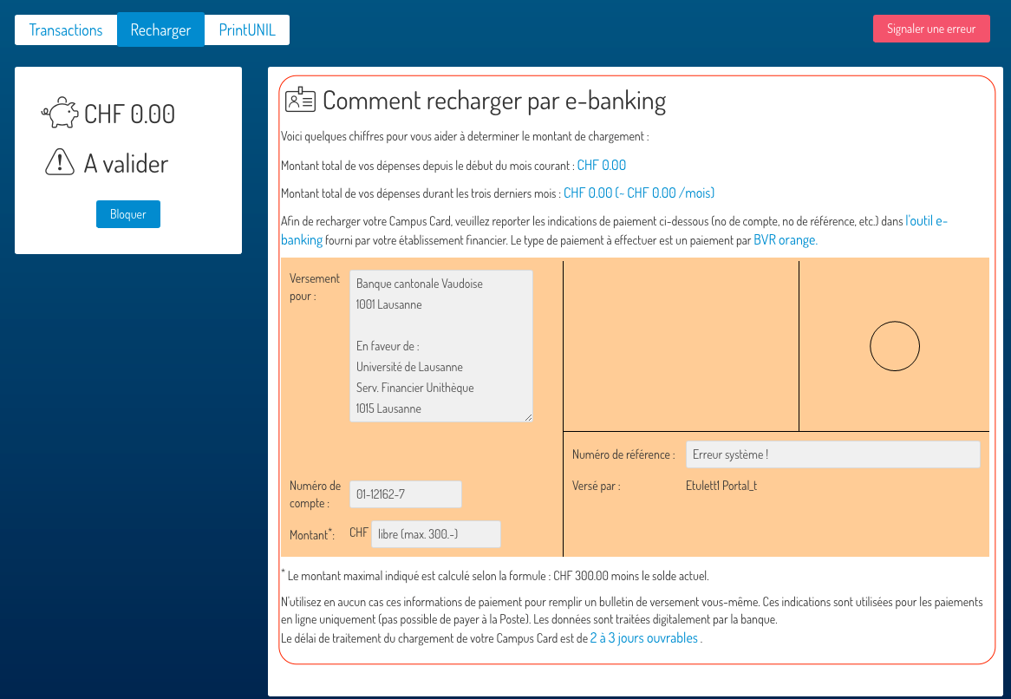This screenshot has width=1011, height=699.
Task: Click the Versement pour address text area
Action: [440, 346]
